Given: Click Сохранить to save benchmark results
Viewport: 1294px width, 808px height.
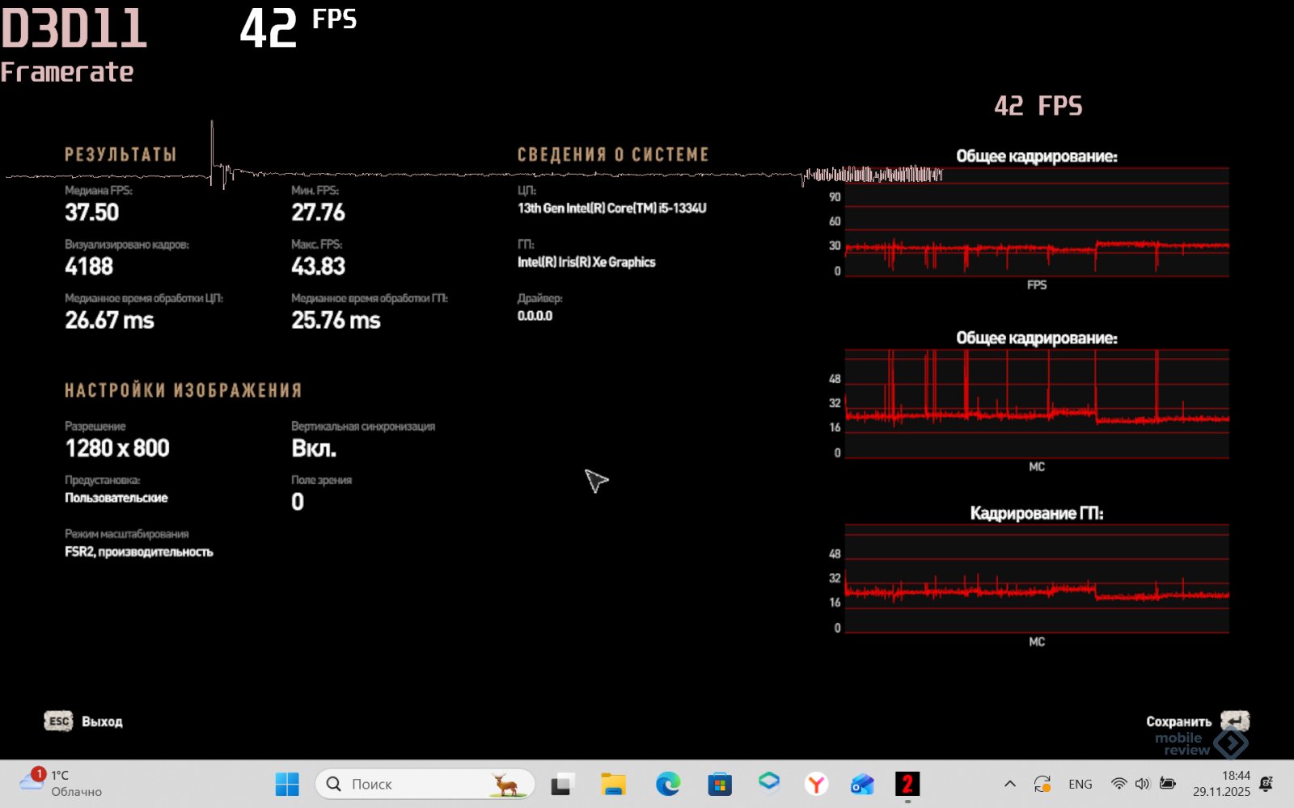Looking at the screenshot, I should click(1197, 721).
